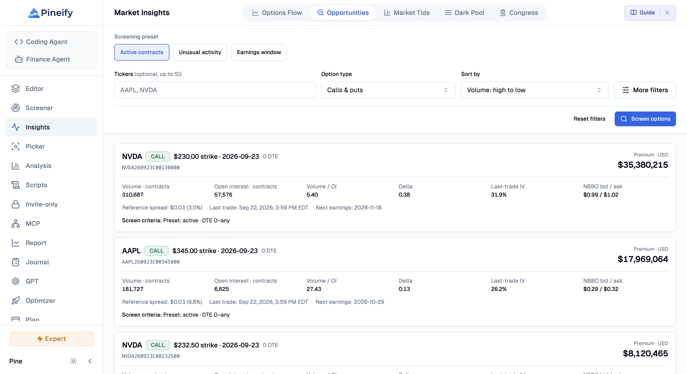Click the CALL badge on AAPL card

[157, 251]
